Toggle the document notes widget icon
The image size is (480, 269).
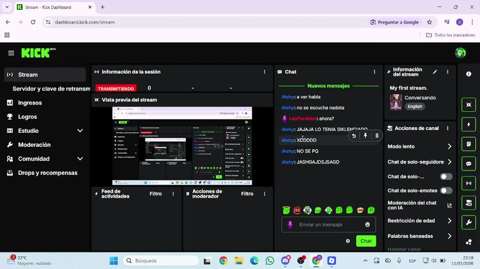coord(468,144)
